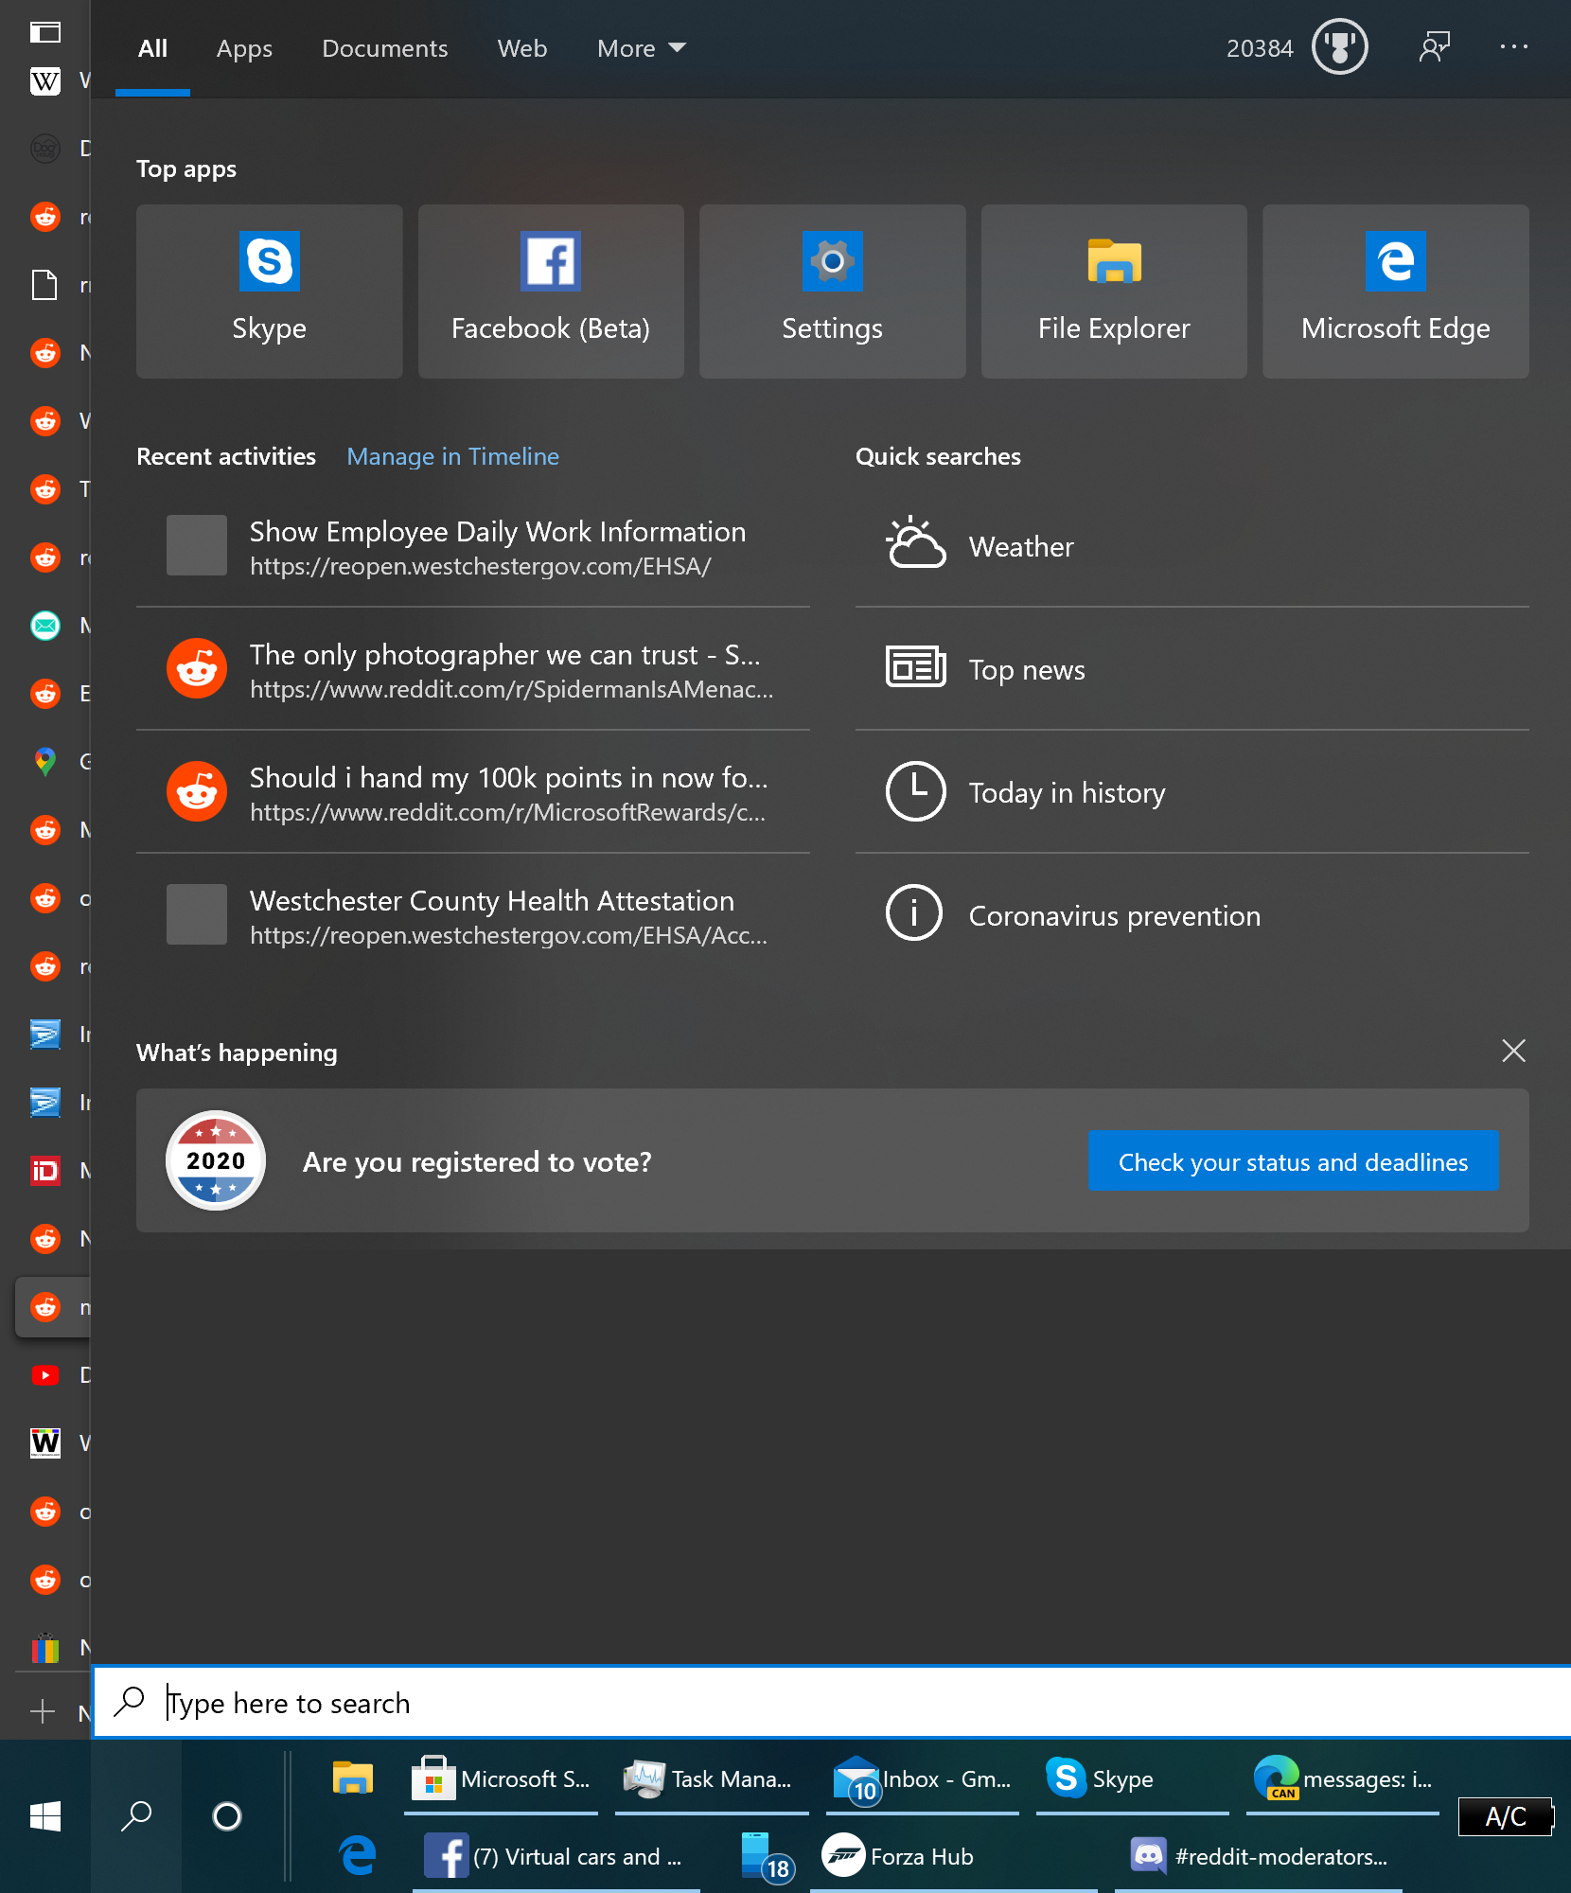Select the highlighted Reddit tab in sidebar
Viewport: 1571px width, 1893px height.
[52, 1307]
